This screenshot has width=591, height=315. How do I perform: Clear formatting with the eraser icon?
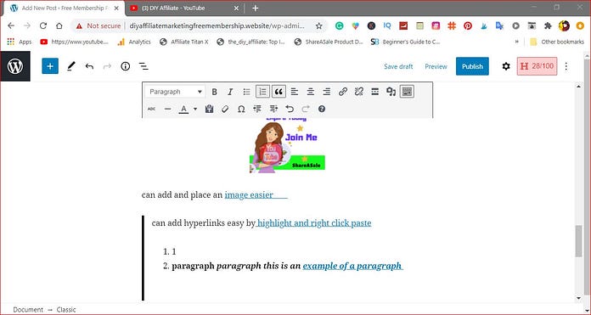(x=225, y=109)
